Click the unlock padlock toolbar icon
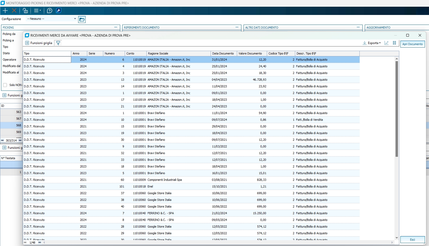429x246 pixels. tap(25, 11)
